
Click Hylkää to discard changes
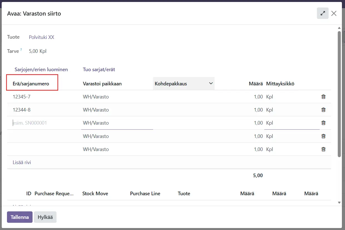click(45, 217)
